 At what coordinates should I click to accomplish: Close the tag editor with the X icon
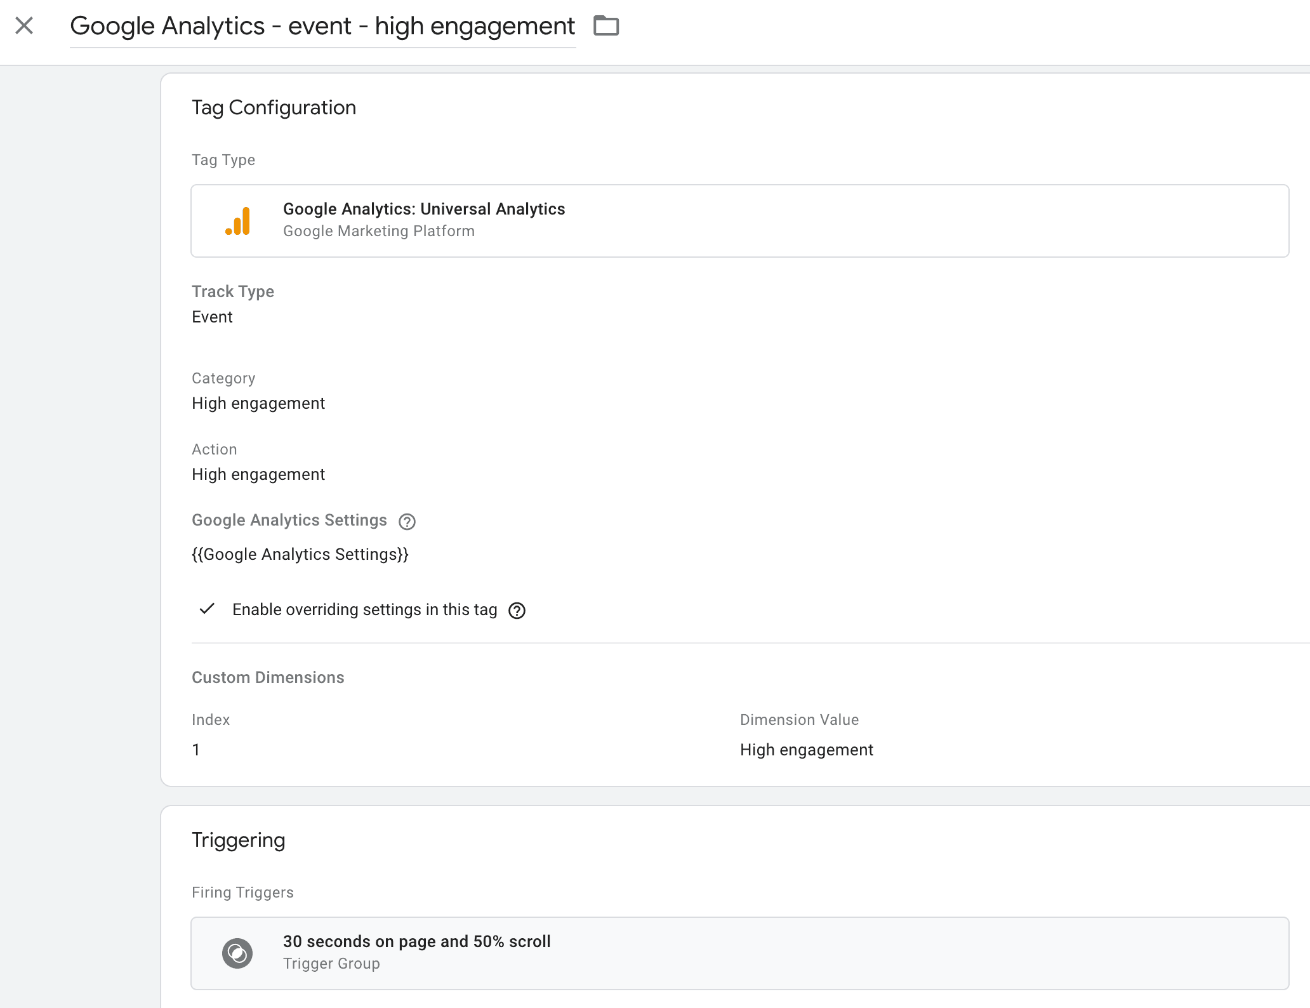tap(24, 26)
